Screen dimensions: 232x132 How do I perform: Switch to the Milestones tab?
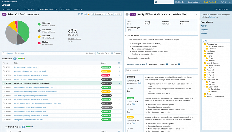(29, 9)
